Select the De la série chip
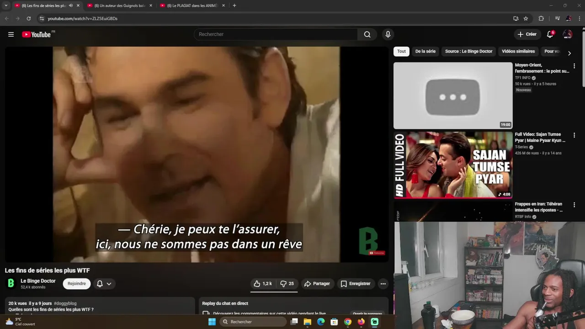 coord(425,51)
